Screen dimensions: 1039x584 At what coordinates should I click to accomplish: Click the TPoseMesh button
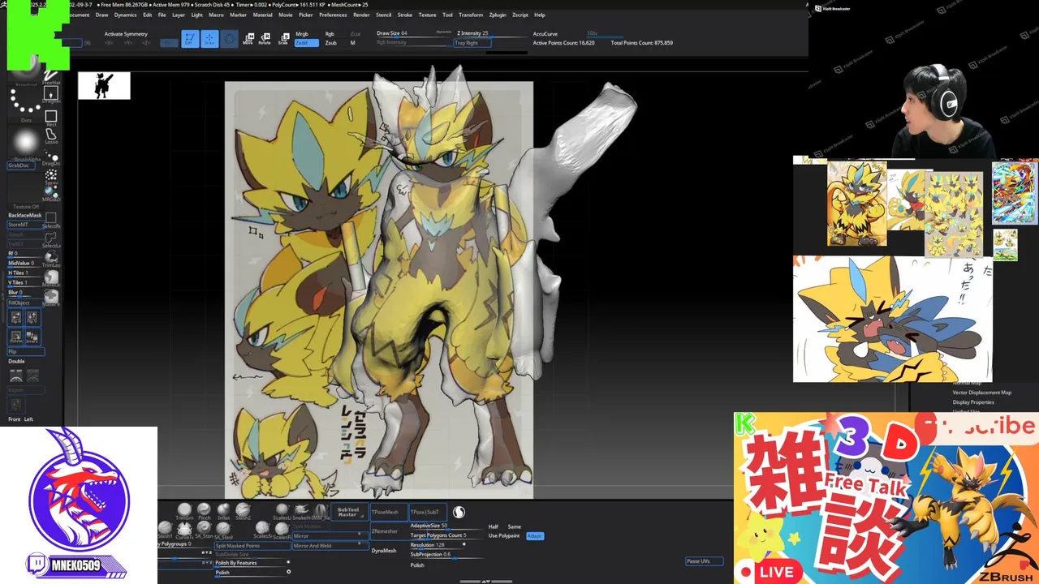[389, 512]
